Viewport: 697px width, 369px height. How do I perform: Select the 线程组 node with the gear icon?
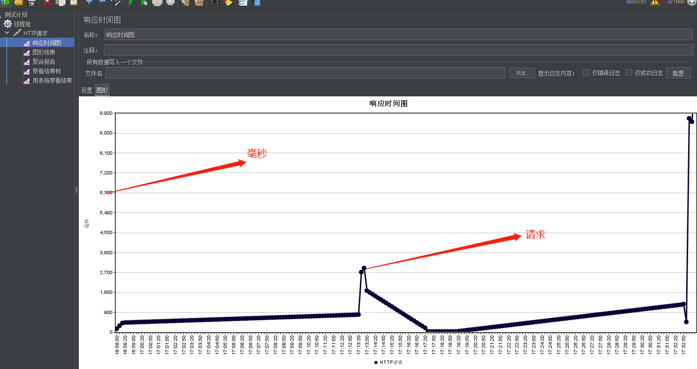[x=22, y=24]
